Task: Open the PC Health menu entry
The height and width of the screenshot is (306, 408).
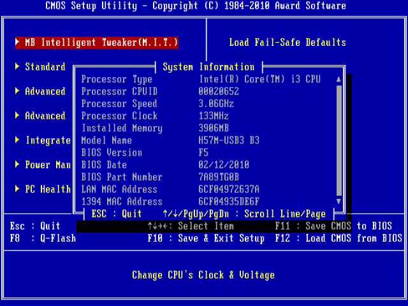Action: (48, 189)
